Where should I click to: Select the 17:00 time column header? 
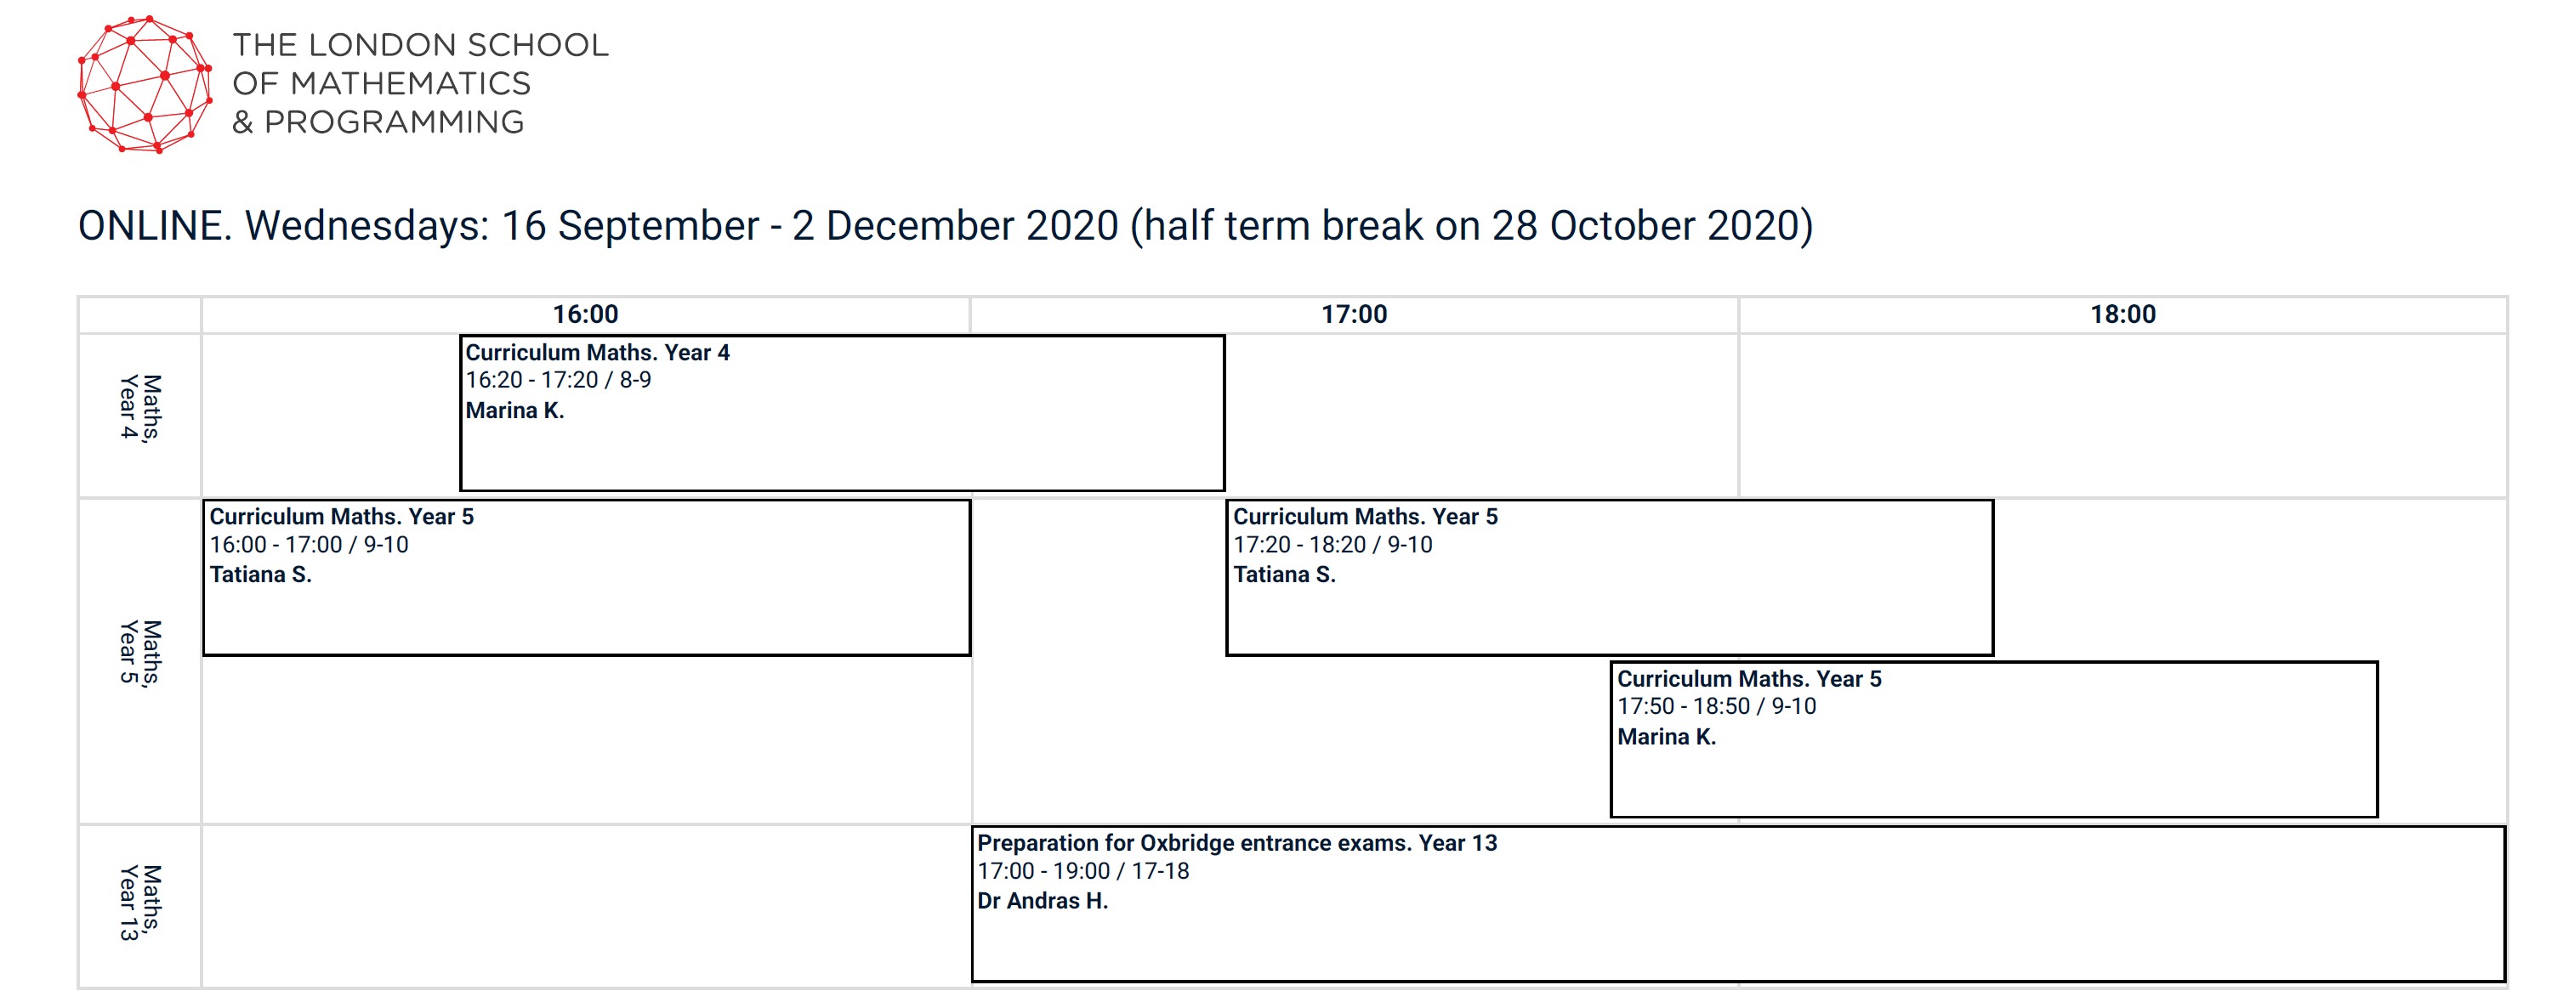click(1354, 314)
